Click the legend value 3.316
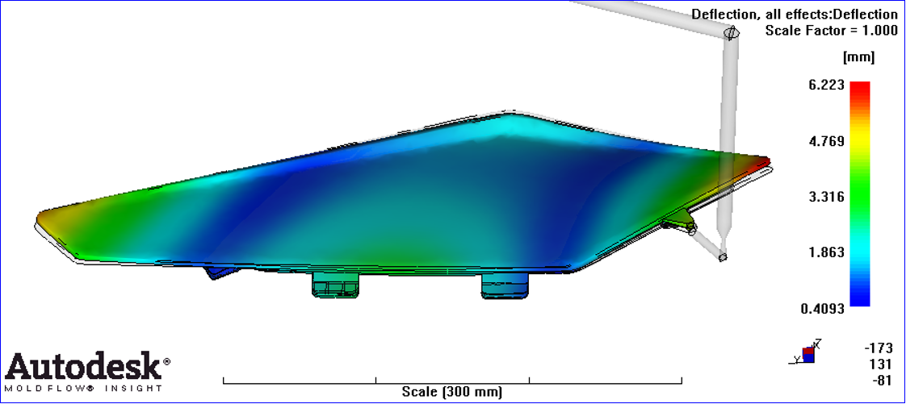The height and width of the screenshot is (404, 906). click(827, 197)
